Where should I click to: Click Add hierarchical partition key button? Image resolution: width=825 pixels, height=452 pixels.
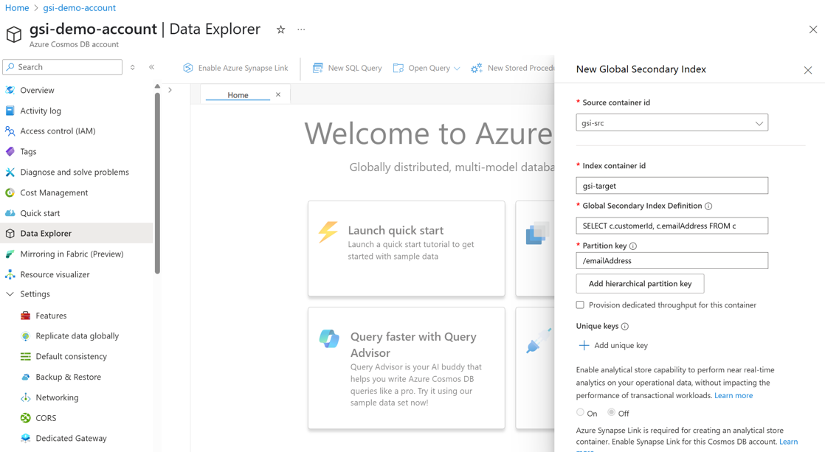(640, 284)
